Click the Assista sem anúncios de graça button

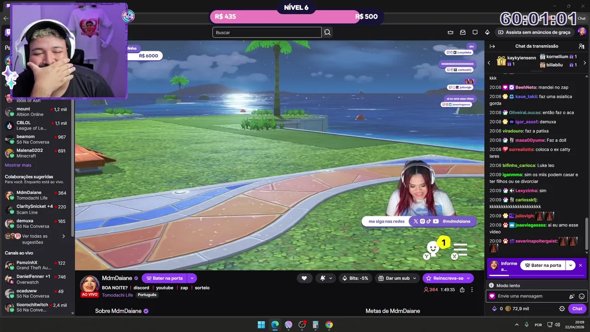[x=534, y=32]
